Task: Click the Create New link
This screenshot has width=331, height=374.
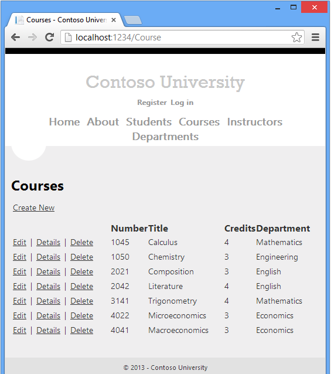Action: click(x=33, y=208)
